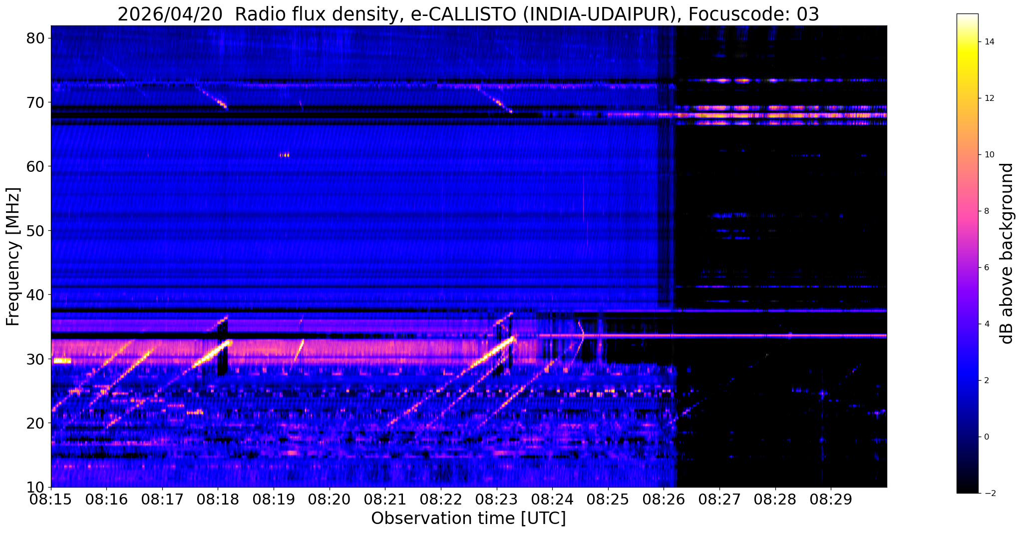Screen dimensions: 1022x533
Task: Click the 30 MHz frequency tick label
Action: tap(36, 359)
